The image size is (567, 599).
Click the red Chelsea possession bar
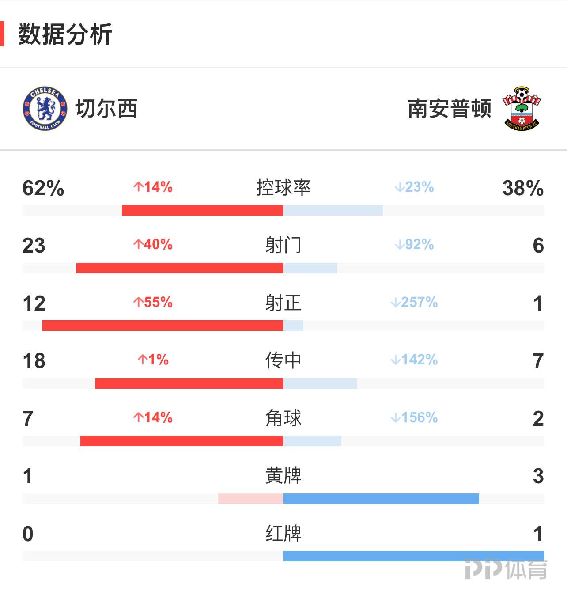(x=203, y=210)
